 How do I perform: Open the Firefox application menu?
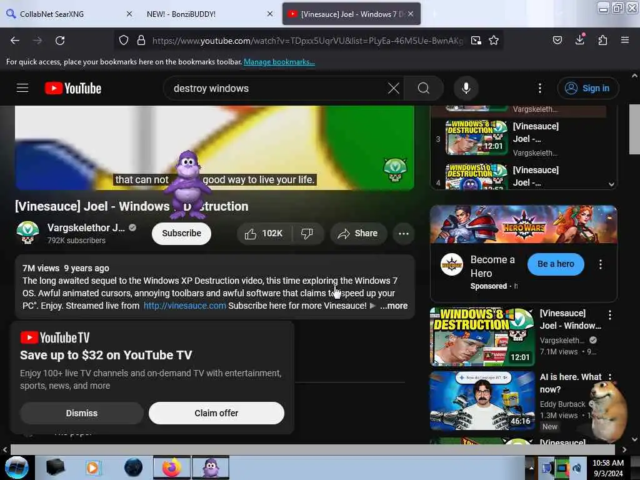[x=625, y=40]
